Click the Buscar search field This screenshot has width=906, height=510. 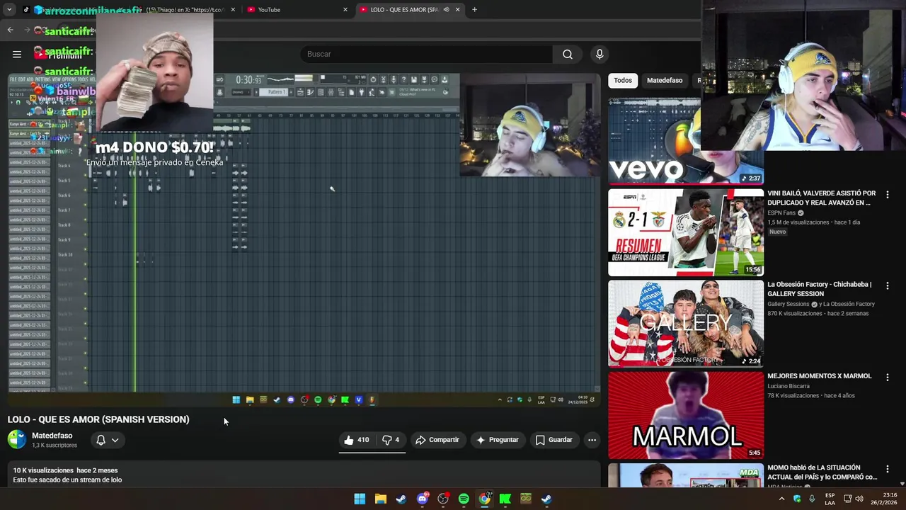point(427,54)
